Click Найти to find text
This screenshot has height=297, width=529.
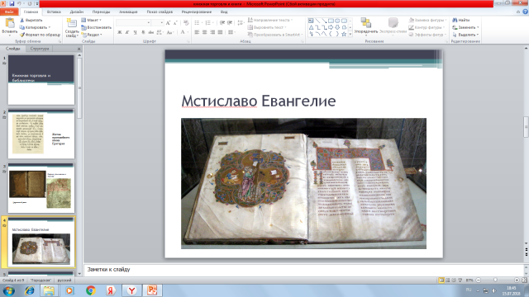pyautogui.click(x=461, y=20)
